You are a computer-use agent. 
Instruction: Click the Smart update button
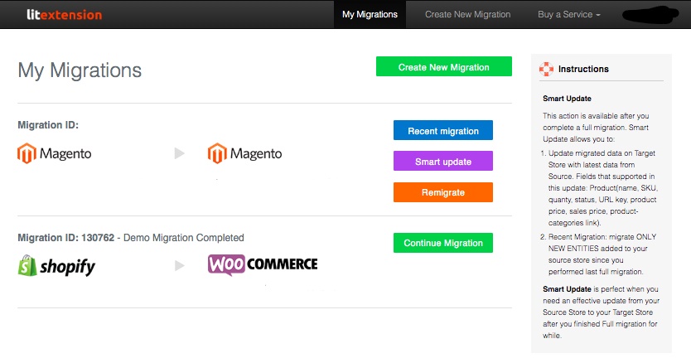[x=443, y=161]
